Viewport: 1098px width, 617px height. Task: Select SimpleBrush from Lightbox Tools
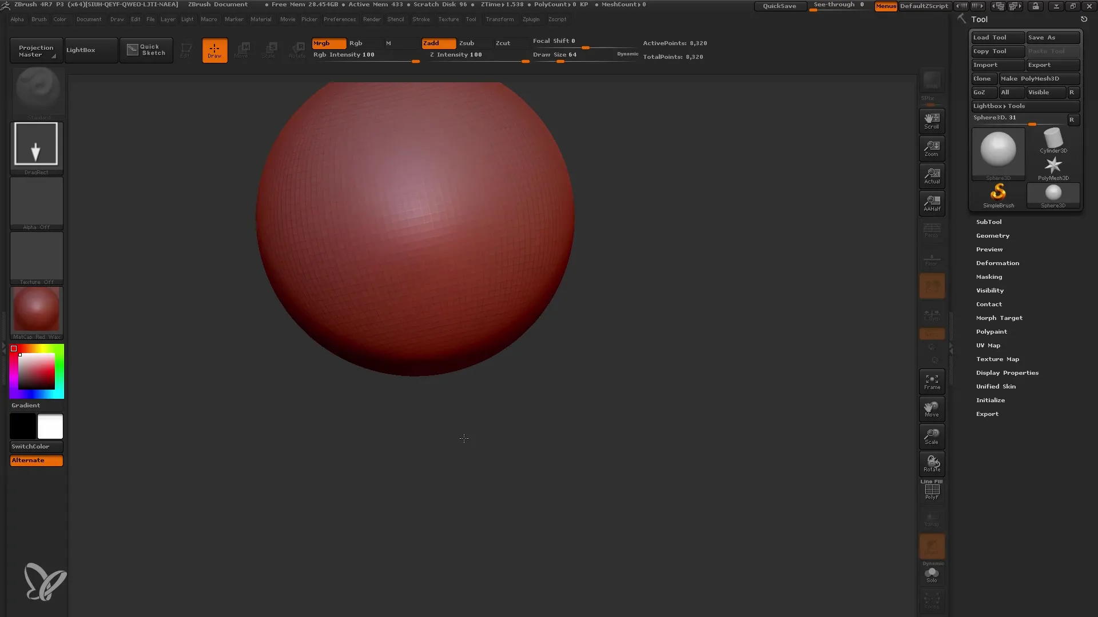998,195
